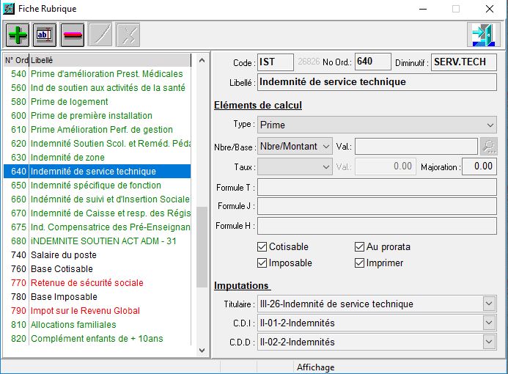Screen dimensions: 508x374
Task: Expand the Titulaire imputation dropdown
Action: point(490,304)
